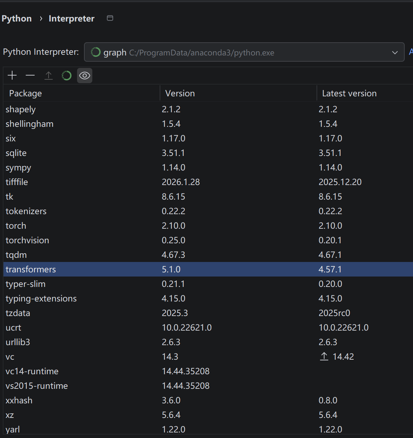Viewport: 413px width, 438px height.
Task: Click the transformers version 5.1.0 cell
Action: point(171,269)
